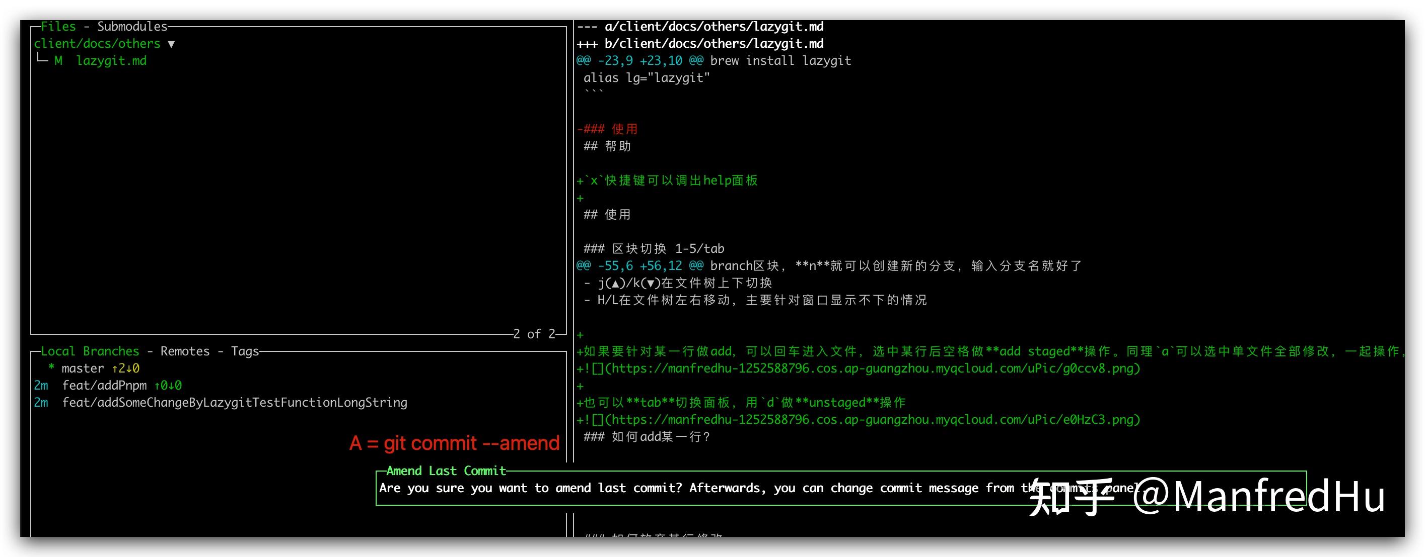Click feat/addPnpm's ↑0↓0 sync indicator
Viewport: 1425px width, 557px height.
pyautogui.click(x=168, y=385)
